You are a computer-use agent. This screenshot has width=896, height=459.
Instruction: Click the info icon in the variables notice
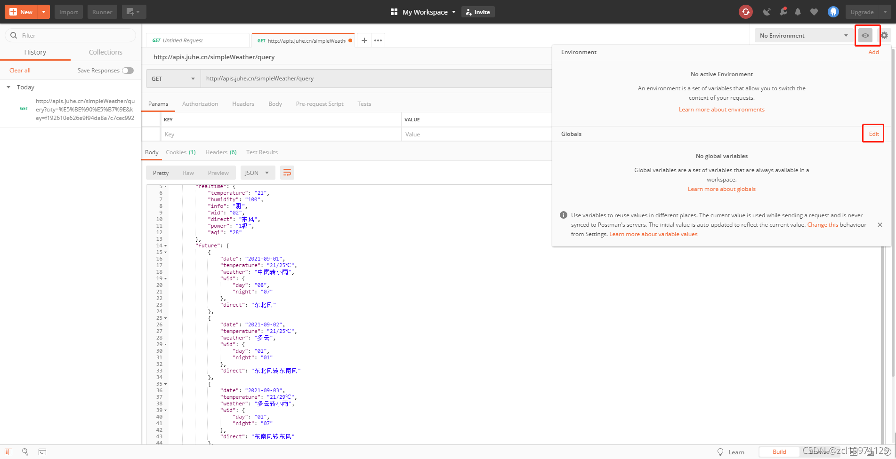coord(563,215)
